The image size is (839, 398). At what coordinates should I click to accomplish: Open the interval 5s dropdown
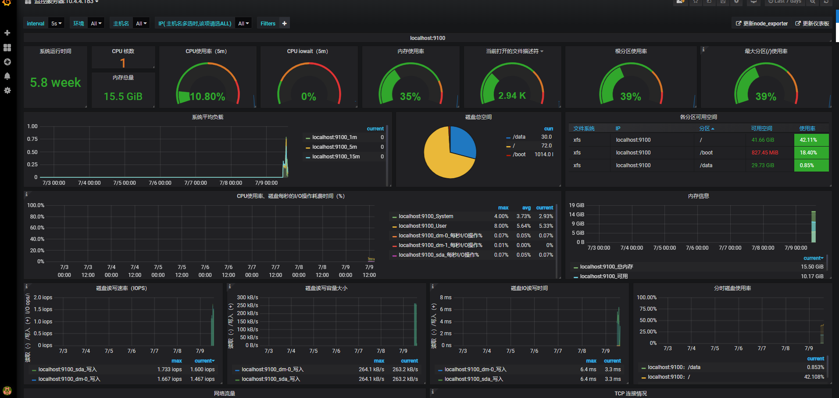click(56, 23)
